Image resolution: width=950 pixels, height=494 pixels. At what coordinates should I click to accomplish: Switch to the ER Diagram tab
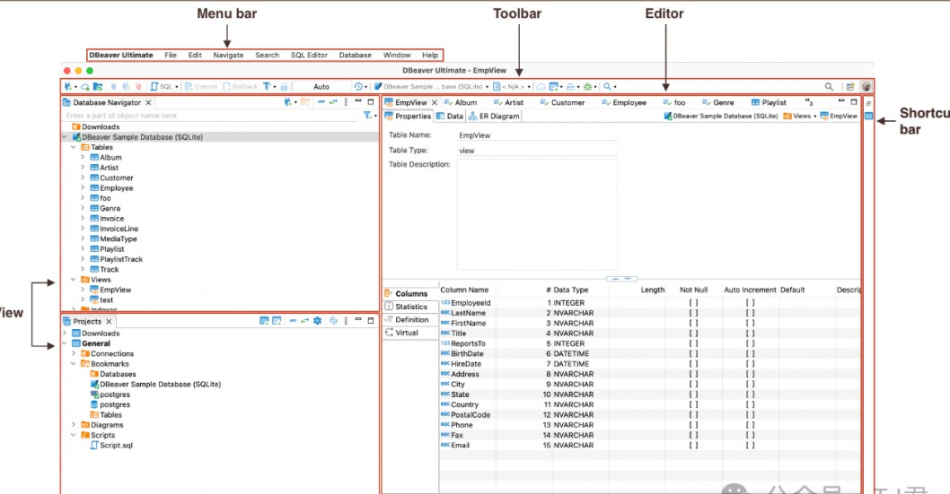coord(494,116)
